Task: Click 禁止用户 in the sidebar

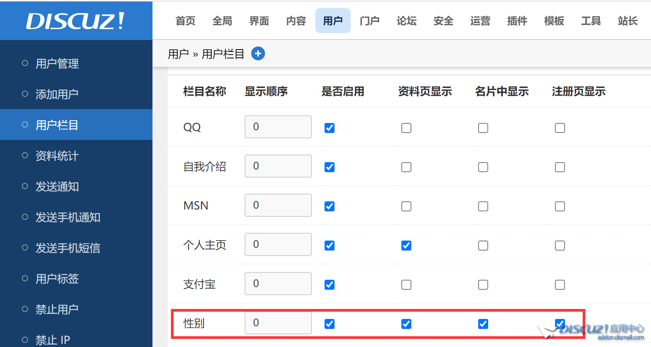Action: tap(57, 309)
